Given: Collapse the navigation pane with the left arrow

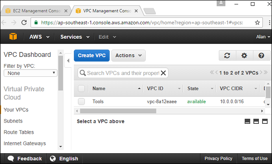Looking at the screenshot, I should 68,61.
